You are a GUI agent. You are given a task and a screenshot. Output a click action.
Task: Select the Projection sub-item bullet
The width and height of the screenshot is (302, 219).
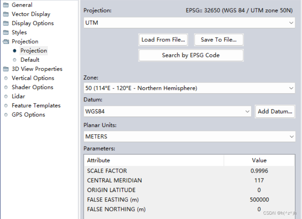click(x=15, y=51)
